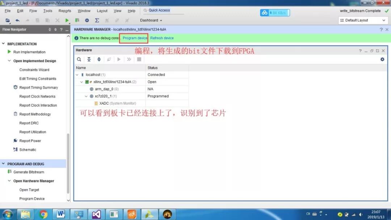Screen dimensions: 391x220
Task: Open the Default Layout combo box
Action: coord(363,20)
